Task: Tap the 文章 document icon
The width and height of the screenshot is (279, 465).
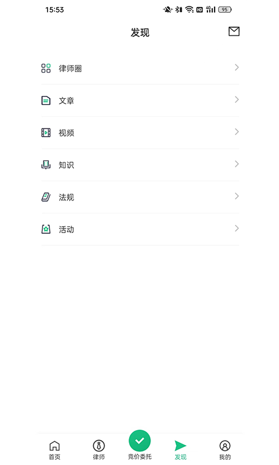Action: [x=46, y=101]
